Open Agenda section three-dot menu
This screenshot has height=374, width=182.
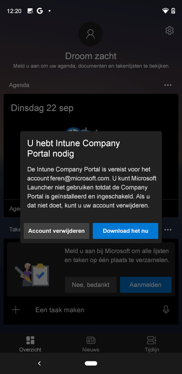click(x=168, y=85)
